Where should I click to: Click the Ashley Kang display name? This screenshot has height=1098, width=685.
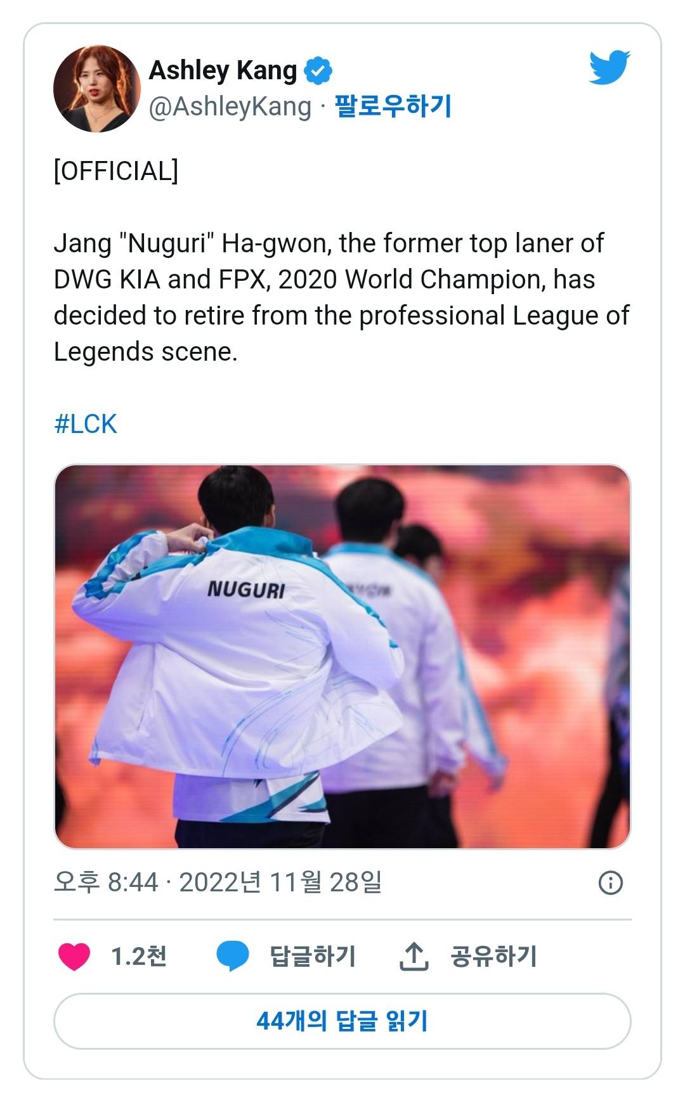pos(223,70)
